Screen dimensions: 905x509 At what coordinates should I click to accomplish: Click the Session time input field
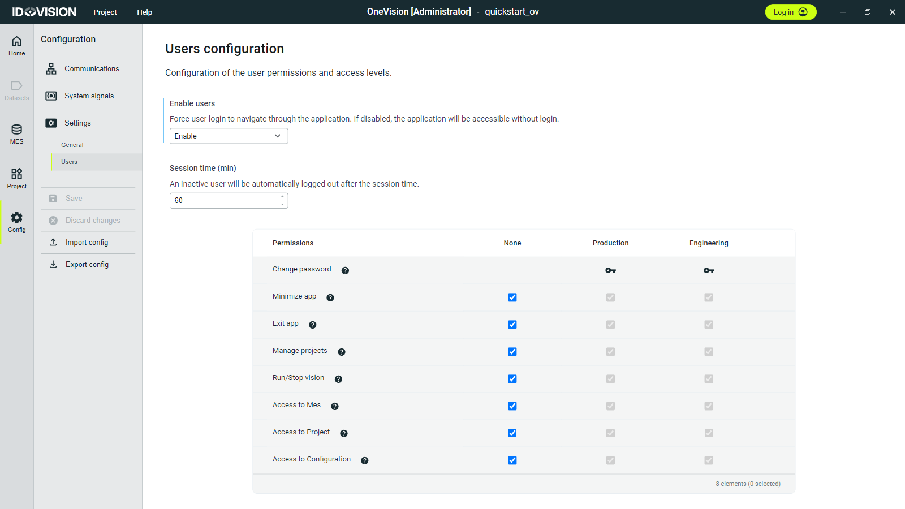point(223,201)
